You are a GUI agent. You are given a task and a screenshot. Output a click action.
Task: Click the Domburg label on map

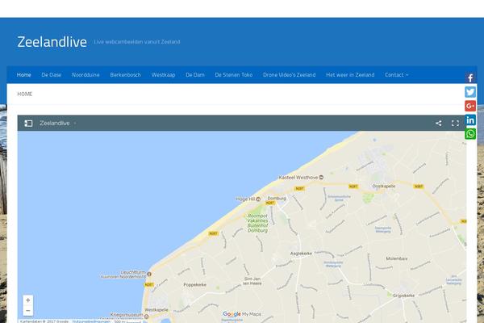click(277, 198)
